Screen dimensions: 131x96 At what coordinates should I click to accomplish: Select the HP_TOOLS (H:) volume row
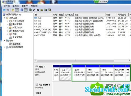83,29
